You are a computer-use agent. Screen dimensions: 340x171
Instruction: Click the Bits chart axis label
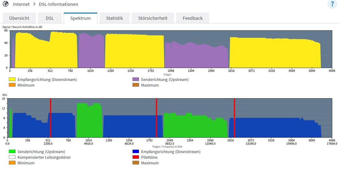pos(4,95)
